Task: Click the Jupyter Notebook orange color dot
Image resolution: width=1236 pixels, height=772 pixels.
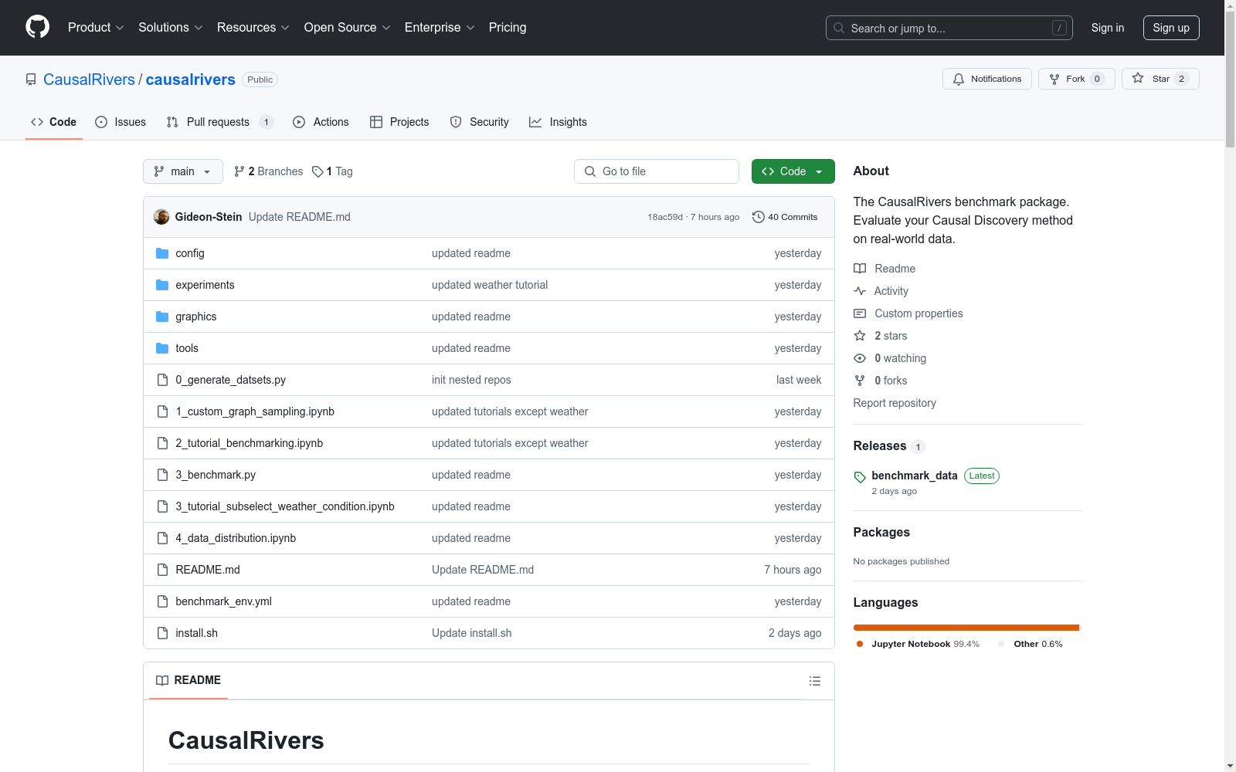Action: [860, 644]
